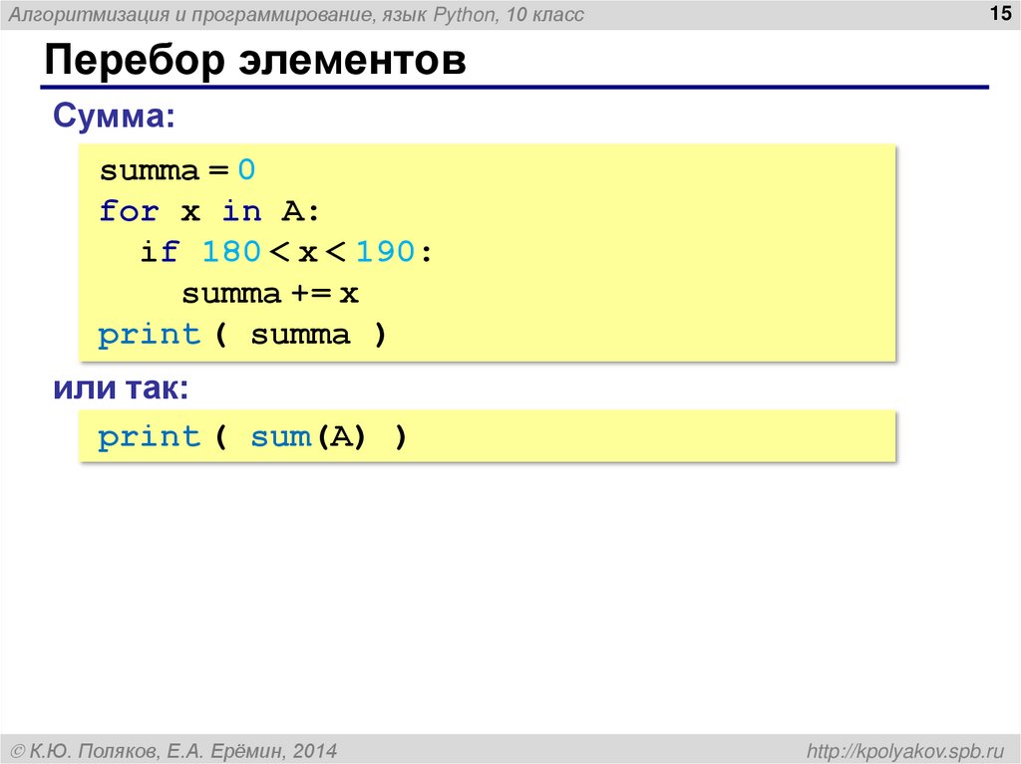Click the code line 'summa = 0'

177,170
